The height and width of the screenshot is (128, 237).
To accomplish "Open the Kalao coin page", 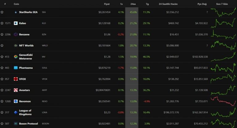I will [23, 23].
